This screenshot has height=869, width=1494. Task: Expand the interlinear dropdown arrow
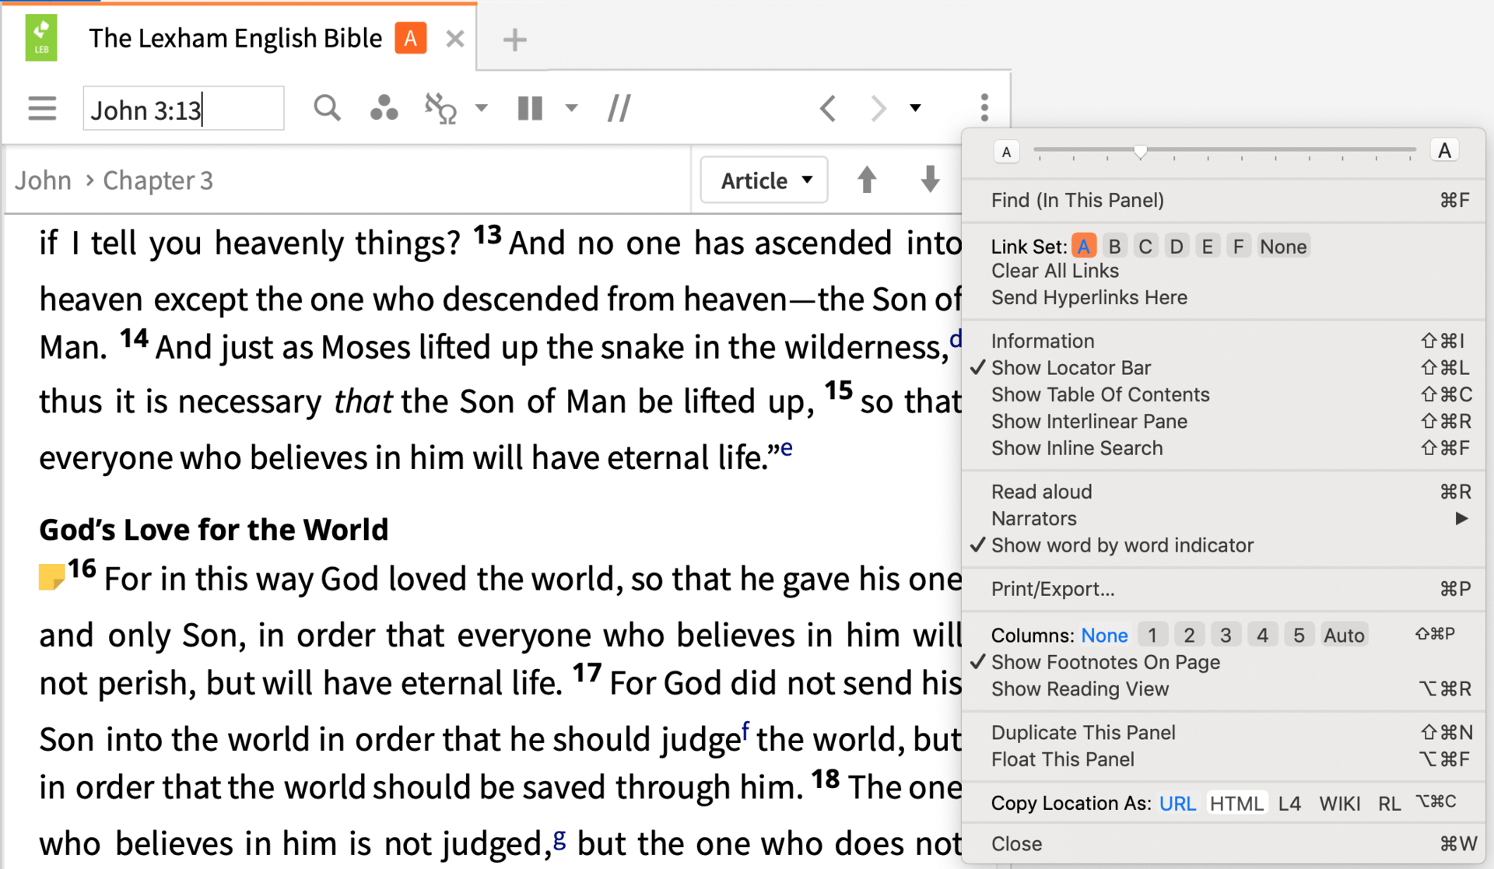click(x=482, y=108)
